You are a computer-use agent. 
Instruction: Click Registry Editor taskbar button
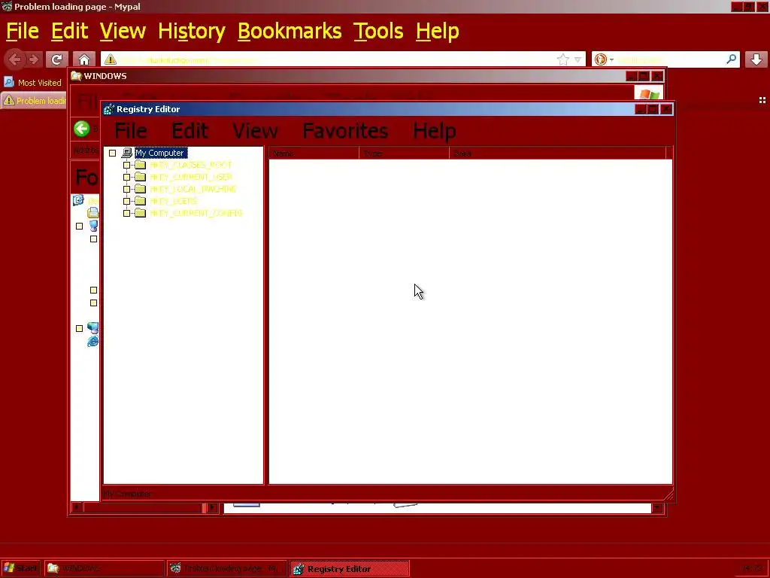tap(350, 569)
